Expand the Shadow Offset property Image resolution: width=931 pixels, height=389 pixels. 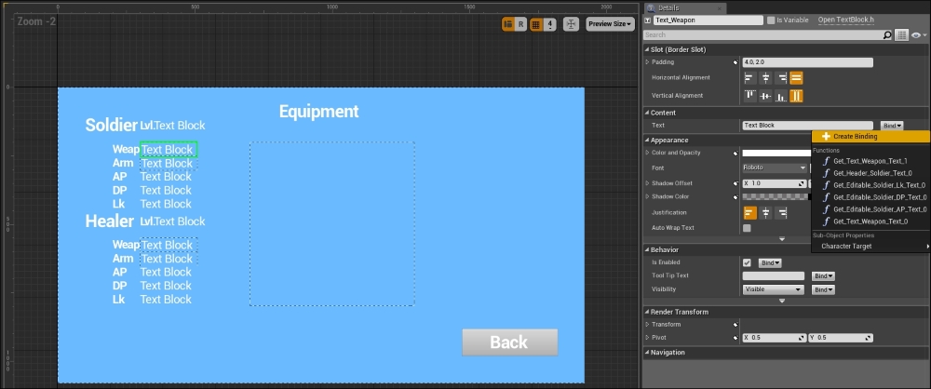648,183
